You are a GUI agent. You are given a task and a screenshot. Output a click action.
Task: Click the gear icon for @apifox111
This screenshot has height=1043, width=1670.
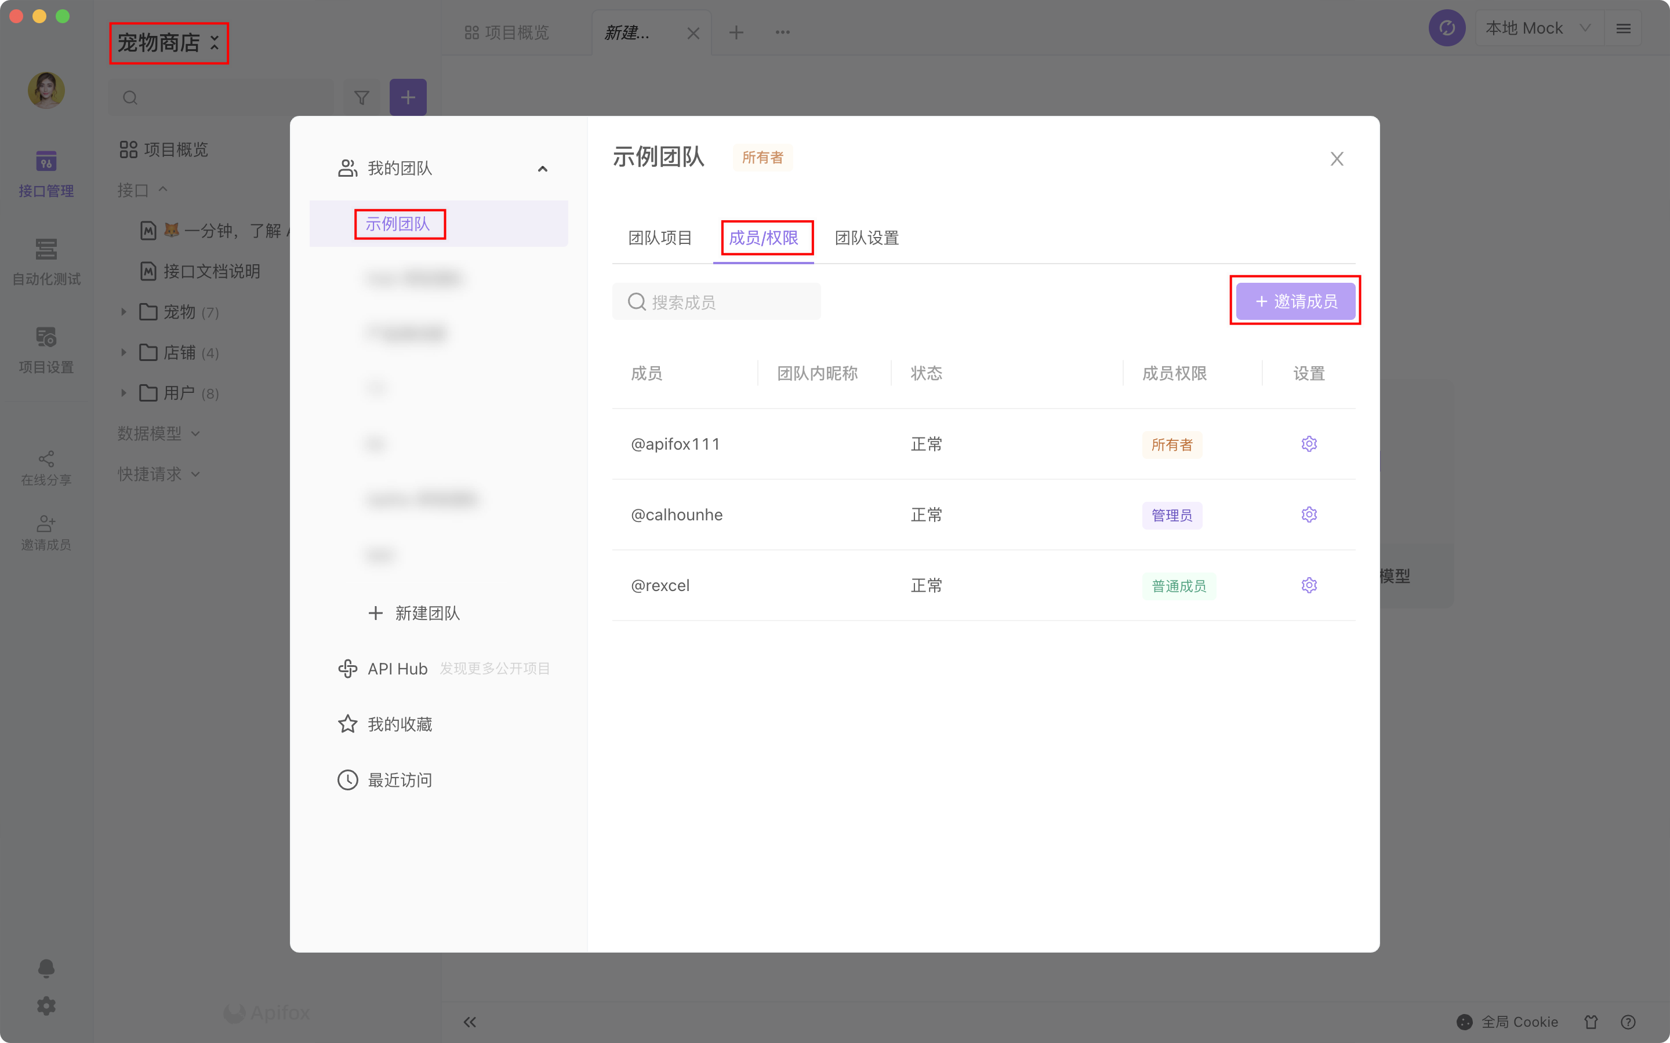point(1308,443)
